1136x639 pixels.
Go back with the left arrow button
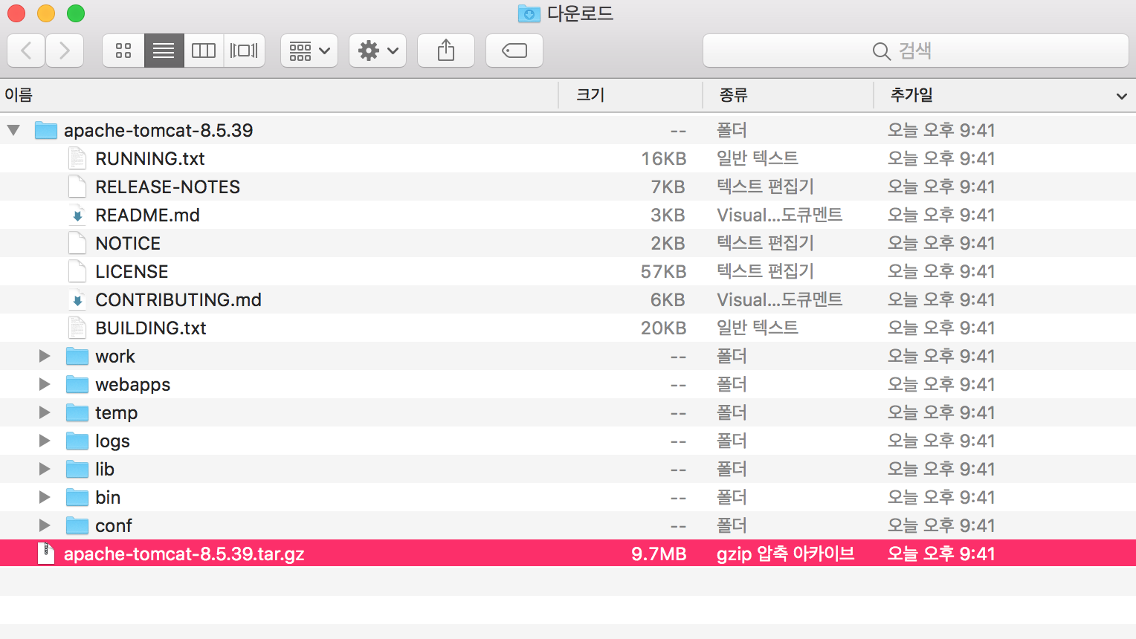tap(26, 51)
